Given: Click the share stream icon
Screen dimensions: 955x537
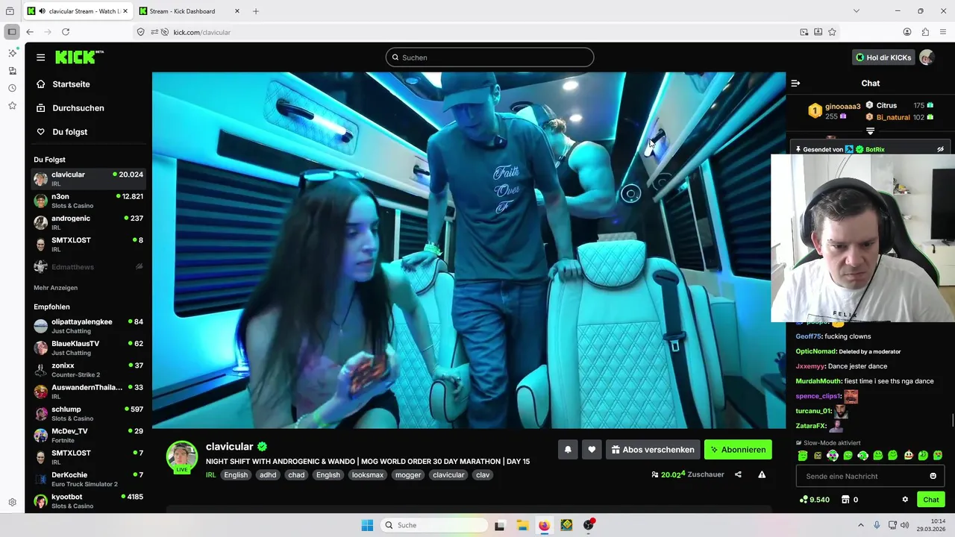Looking at the screenshot, I should click(x=738, y=474).
